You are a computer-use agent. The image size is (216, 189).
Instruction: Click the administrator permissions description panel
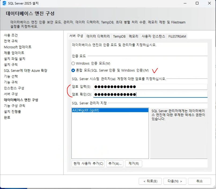pyautogui.click(x=179, y=133)
